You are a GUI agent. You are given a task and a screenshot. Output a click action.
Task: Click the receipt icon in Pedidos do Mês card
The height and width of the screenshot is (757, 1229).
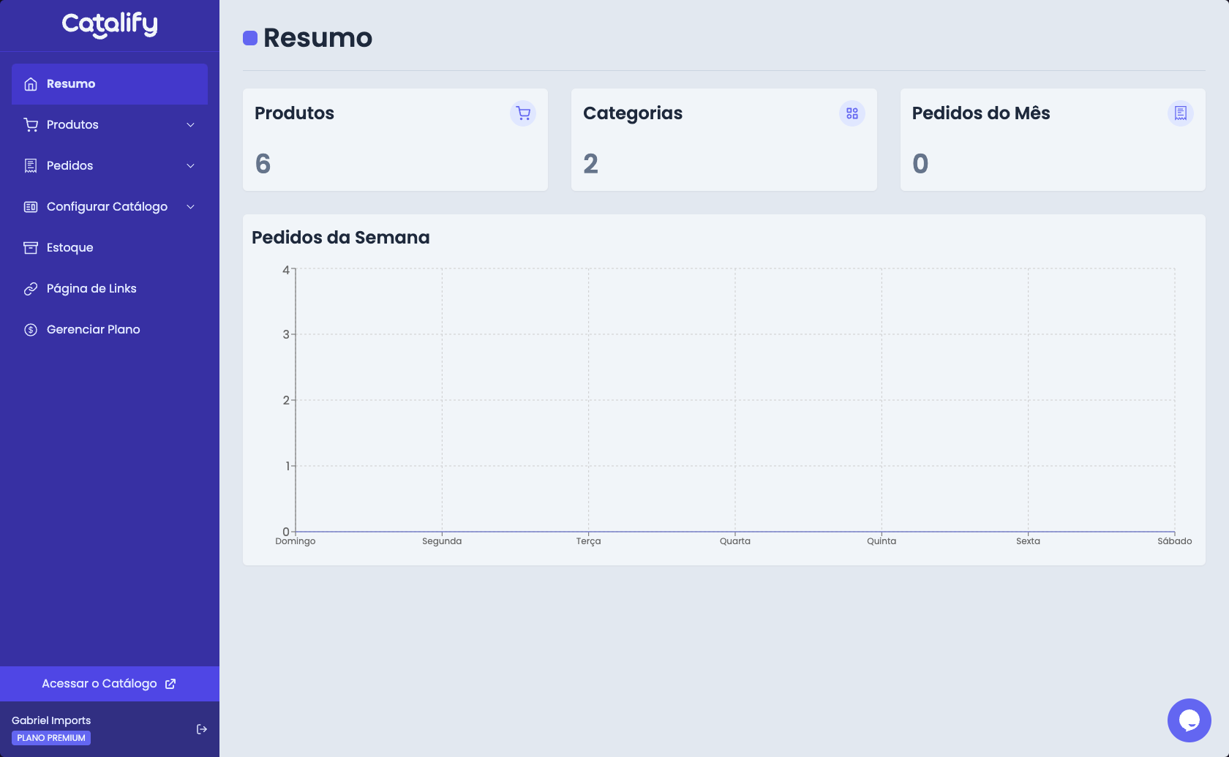coord(1180,113)
